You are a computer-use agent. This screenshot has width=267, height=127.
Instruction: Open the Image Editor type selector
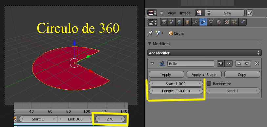(x=152, y=13)
